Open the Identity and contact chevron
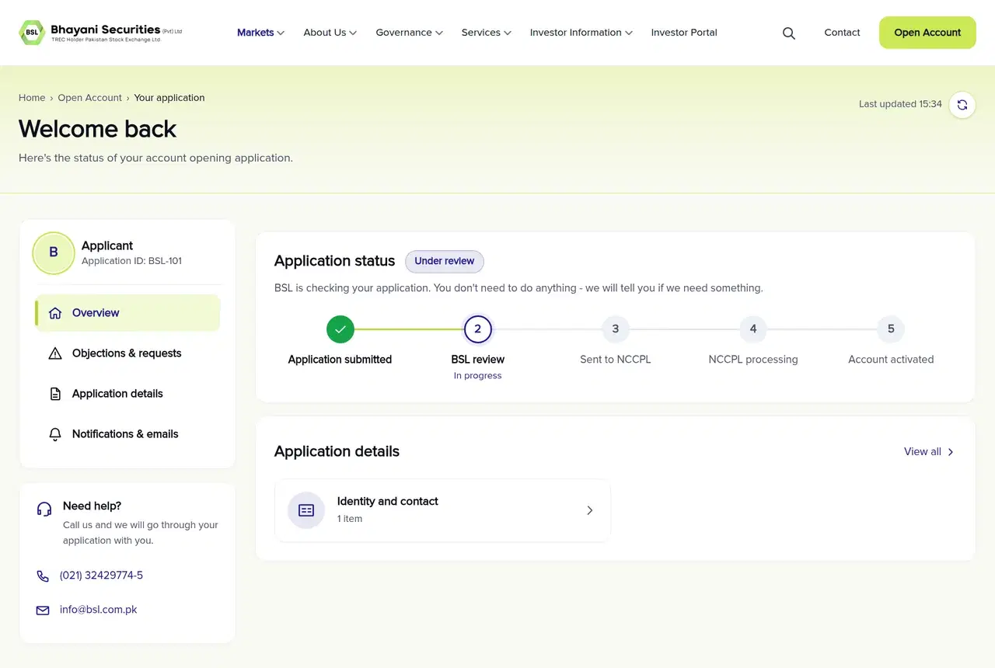 (590, 510)
